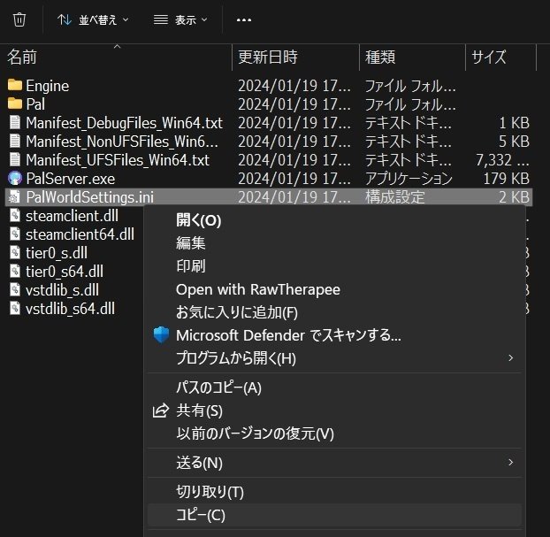The width and height of the screenshot is (550, 537).
Task: Select tier0_s64.dll file name
Action: (x=65, y=272)
